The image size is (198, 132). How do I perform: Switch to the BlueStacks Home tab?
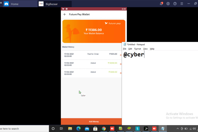(14, 4)
